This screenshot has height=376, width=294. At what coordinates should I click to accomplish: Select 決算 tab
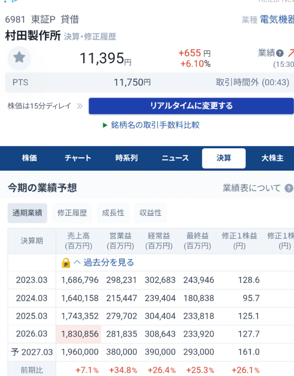click(224, 158)
